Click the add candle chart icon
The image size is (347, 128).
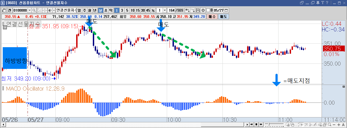coord(188,10)
